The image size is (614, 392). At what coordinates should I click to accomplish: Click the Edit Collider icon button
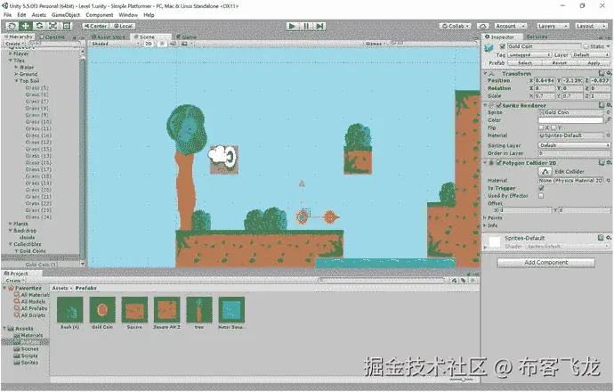click(545, 171)
